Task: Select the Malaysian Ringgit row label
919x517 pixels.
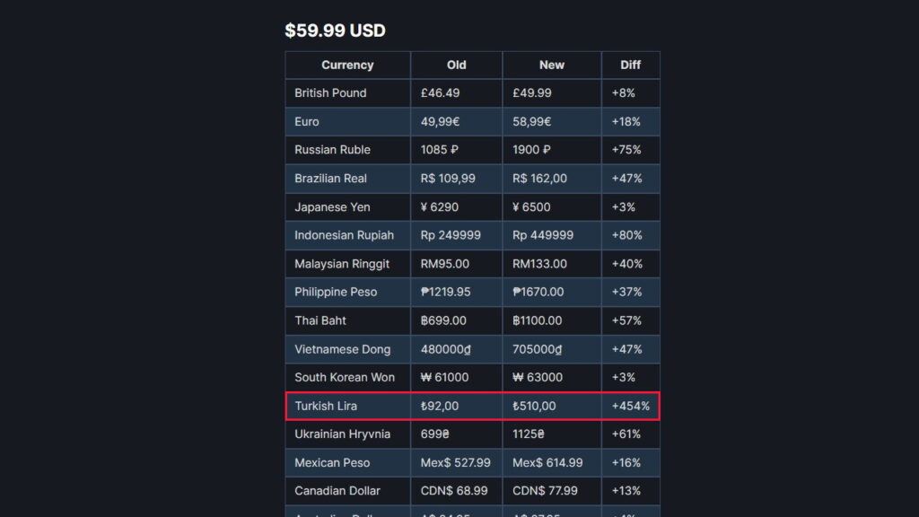Action: (x=342, y=265)
